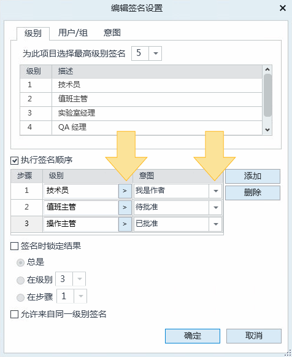Screen dimensions: 292x357
Task: Click the 添加 button
Action: click(x=253, y=176)
